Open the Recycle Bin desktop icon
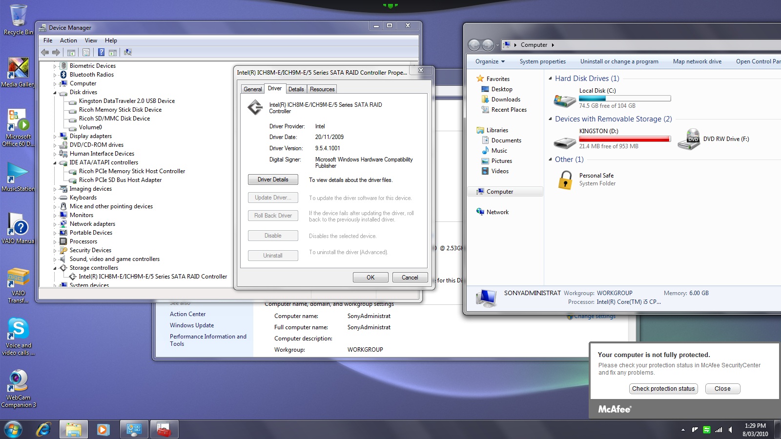The height and width of the screenshot is (439, 781). point(18,20)
